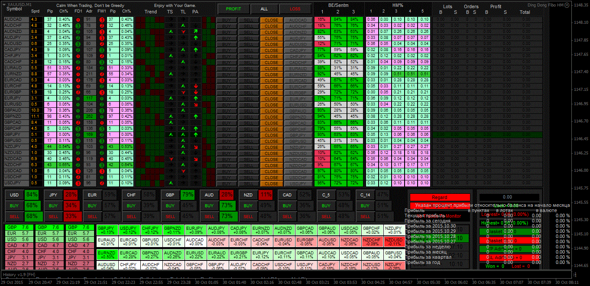Click the grey GBPAUD button beside CLOSE
Viewport: 590px width, 286px height.
(298, 111)
